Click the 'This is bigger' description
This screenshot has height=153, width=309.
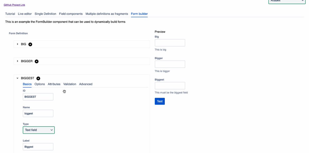[x=162, y=71]
